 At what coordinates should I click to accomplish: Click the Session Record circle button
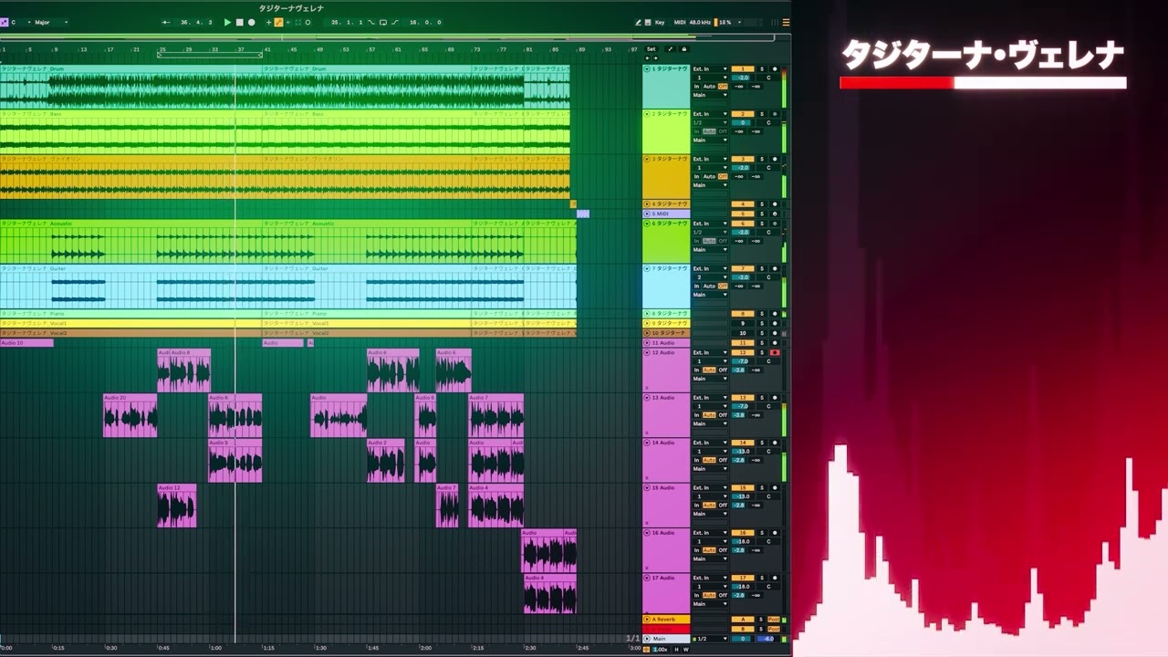308,22
